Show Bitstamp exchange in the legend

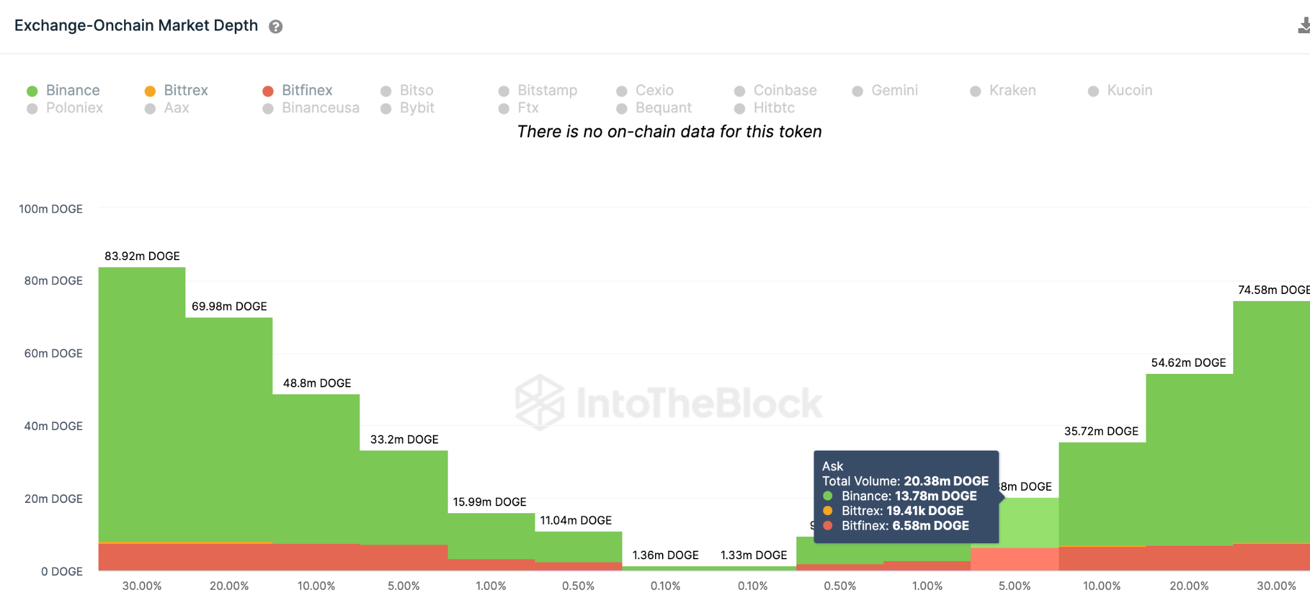click(x=539, y=91)
